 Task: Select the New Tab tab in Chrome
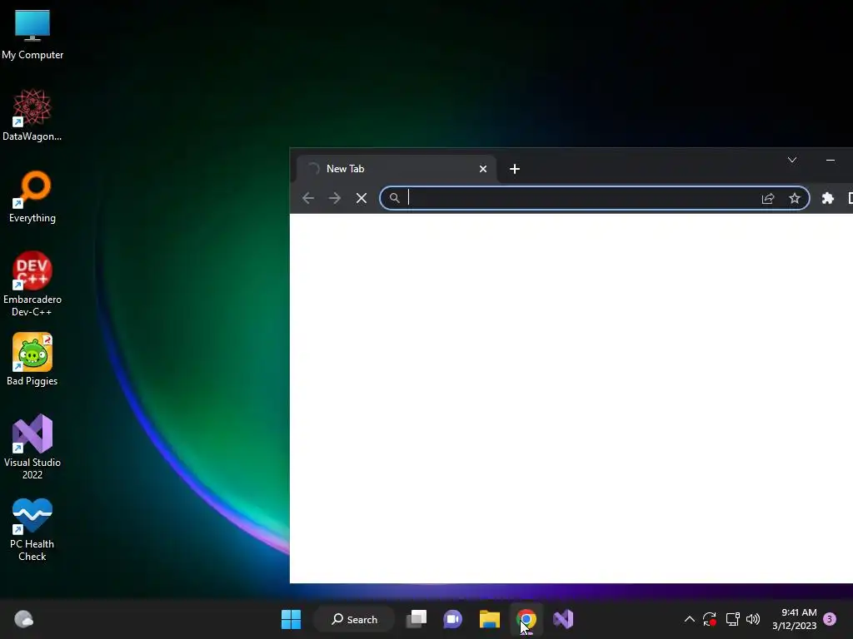[x=396, y=169]
